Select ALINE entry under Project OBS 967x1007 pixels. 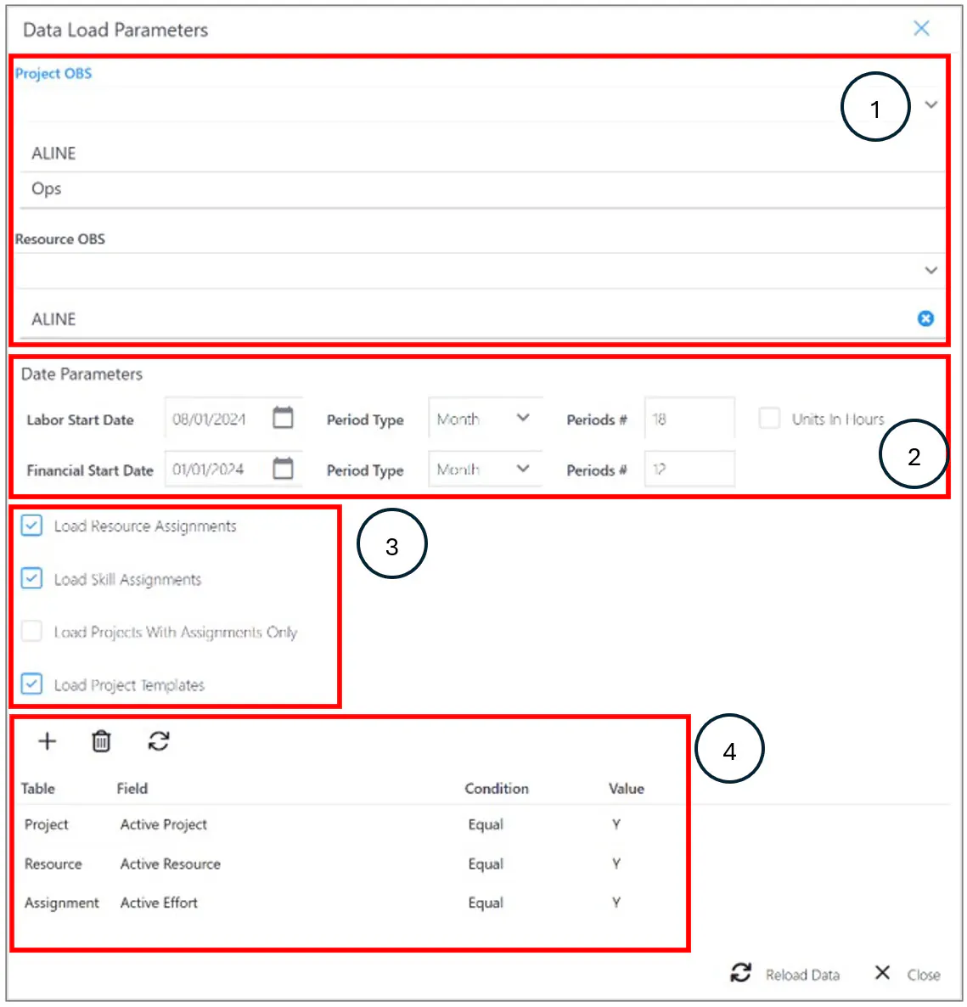tap(481, 154)
